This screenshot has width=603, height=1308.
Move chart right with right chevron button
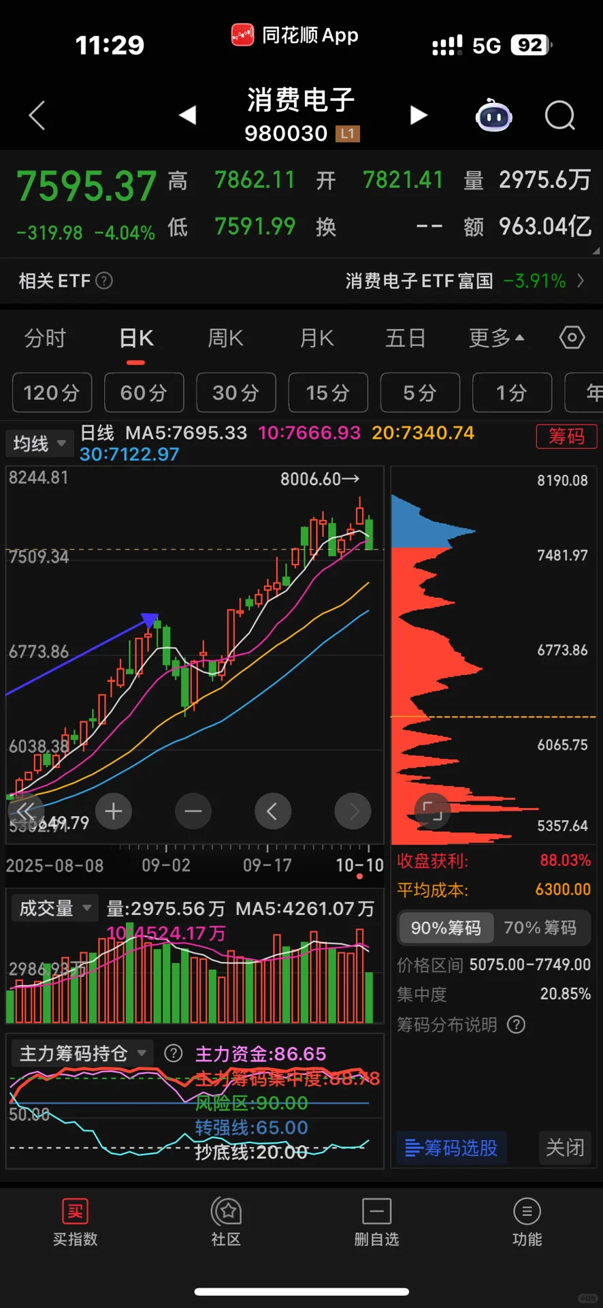pyautogui.click(x=353, y=811)
